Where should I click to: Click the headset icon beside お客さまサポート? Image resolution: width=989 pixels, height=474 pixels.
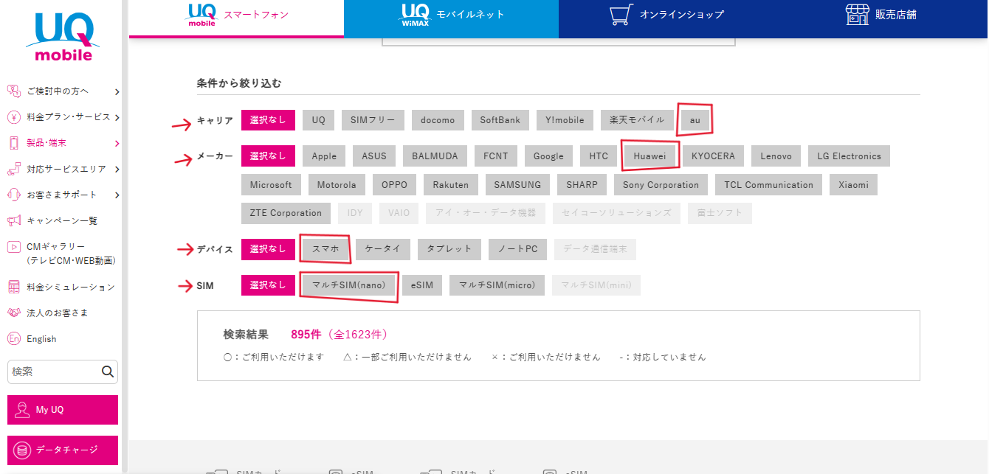click(13, 195)
